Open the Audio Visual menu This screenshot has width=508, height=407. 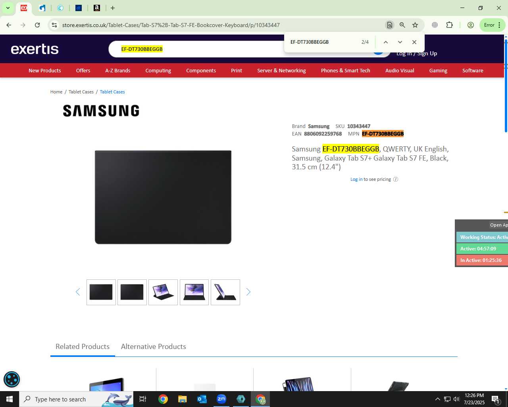coord(400,70)
